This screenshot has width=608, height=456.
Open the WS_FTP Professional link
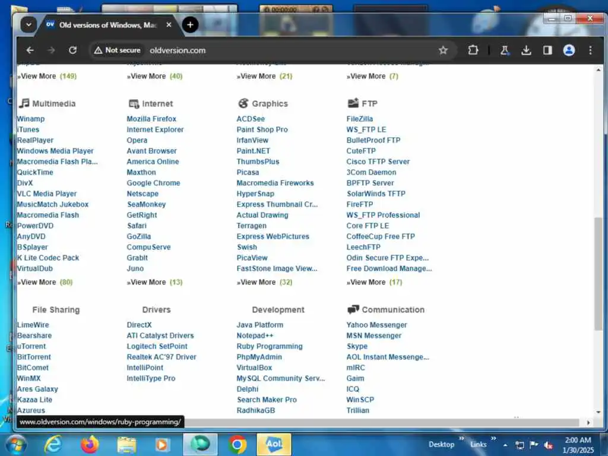(383, 215)
